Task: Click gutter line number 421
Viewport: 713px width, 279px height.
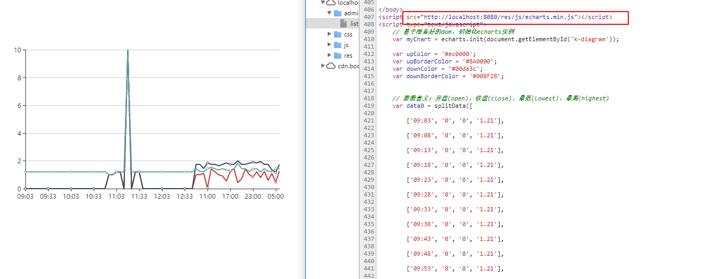Action: [x=369, y=120]
